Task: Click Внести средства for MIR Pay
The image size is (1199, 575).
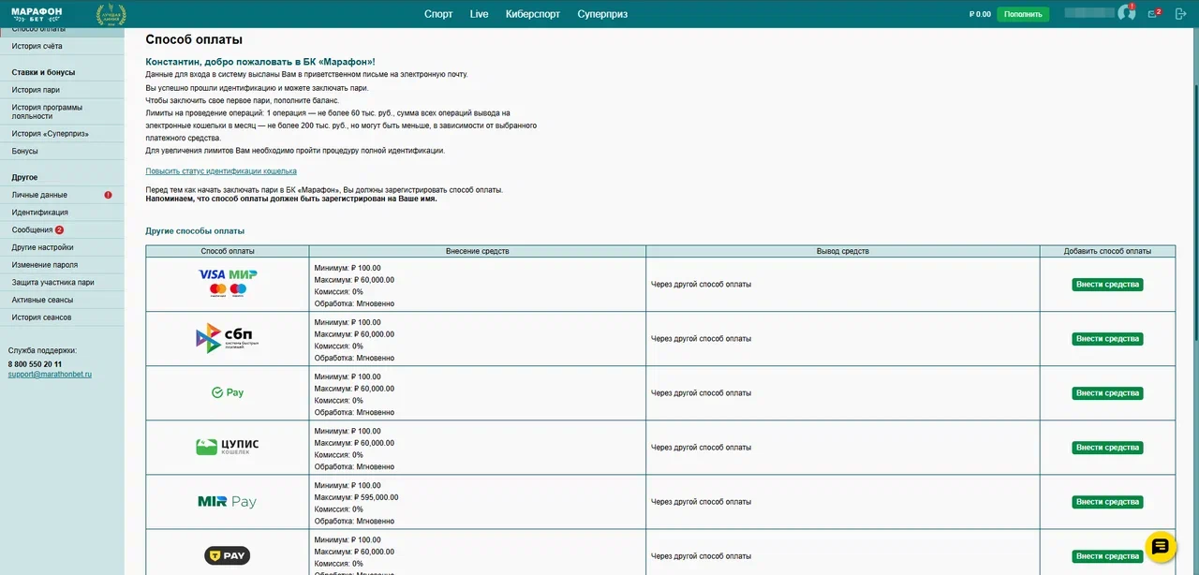Action: click(1107, 502)
